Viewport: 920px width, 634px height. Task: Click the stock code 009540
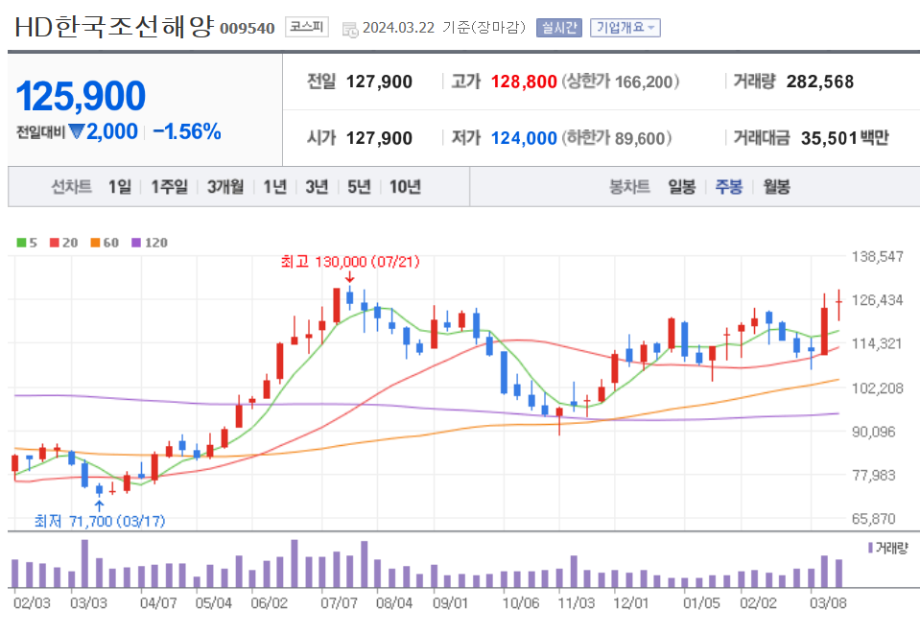(x=247, y=28)
